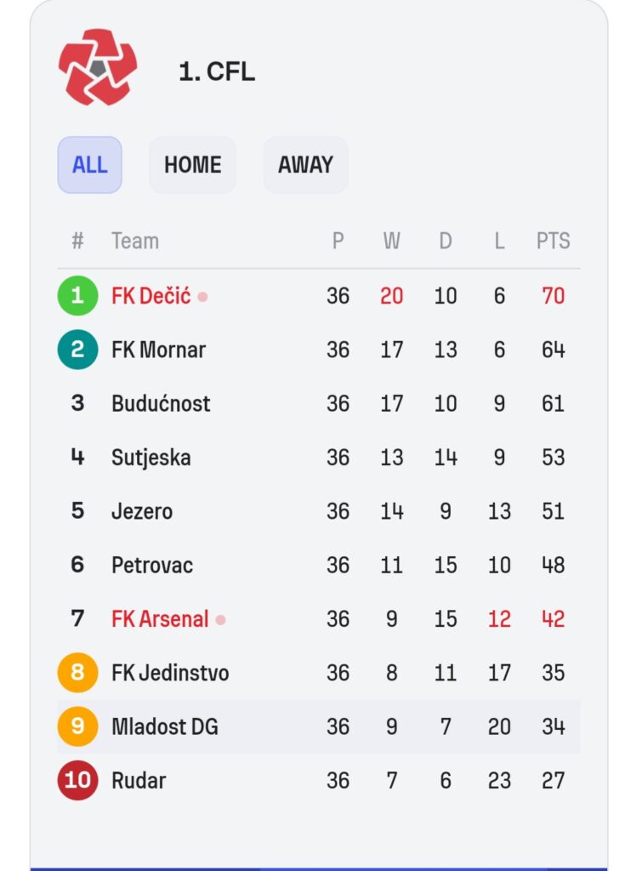The image size is (642, 871).
Task: Click the green position 1 badge
Action: (77, 295)
